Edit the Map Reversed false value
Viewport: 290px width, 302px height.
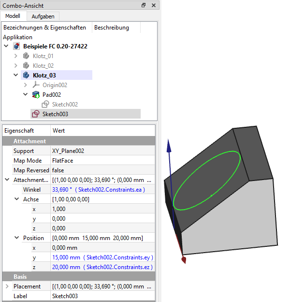point(102,170)
